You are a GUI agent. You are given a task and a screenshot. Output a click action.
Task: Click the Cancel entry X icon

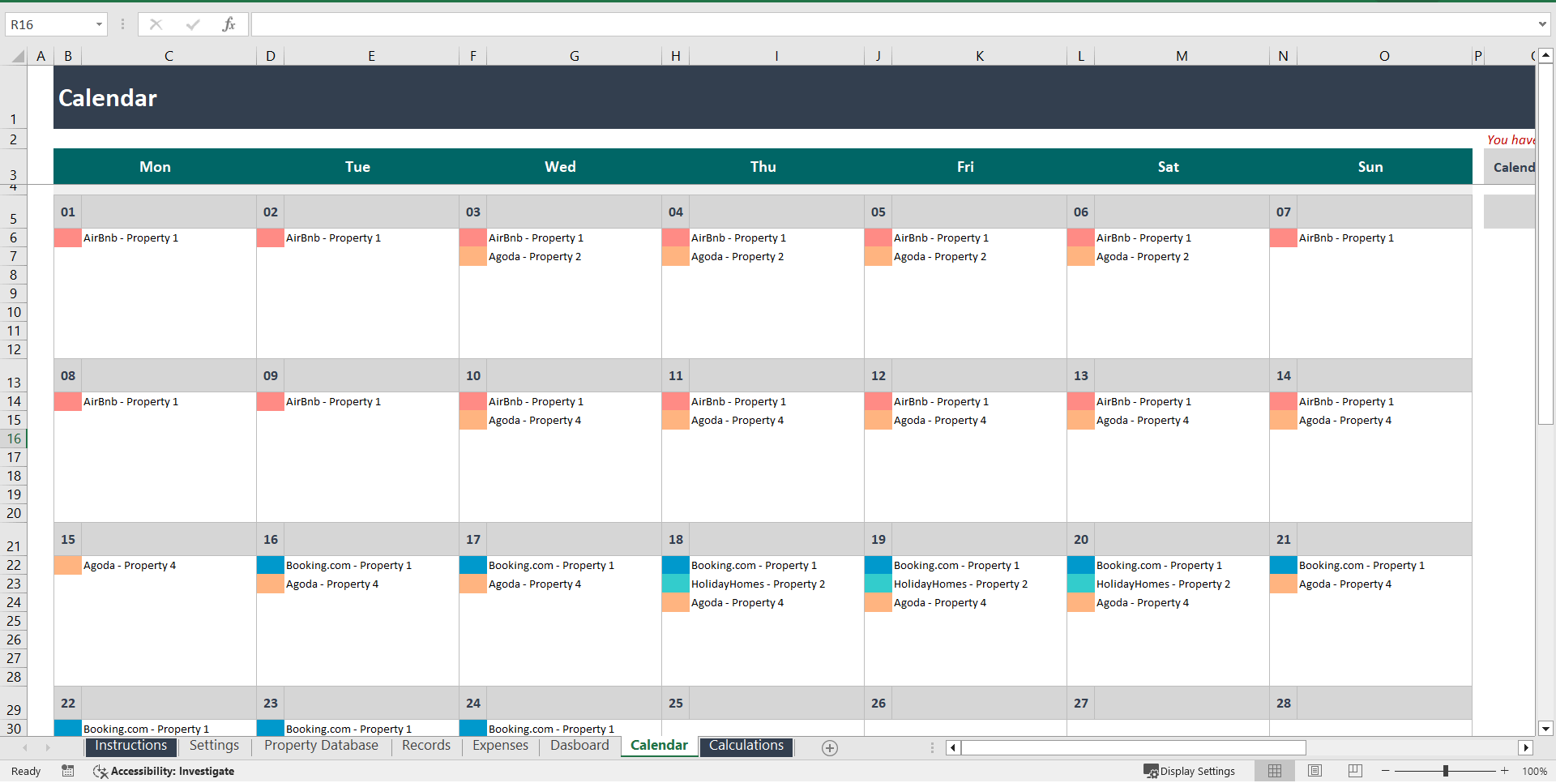[x=156, y=24]
